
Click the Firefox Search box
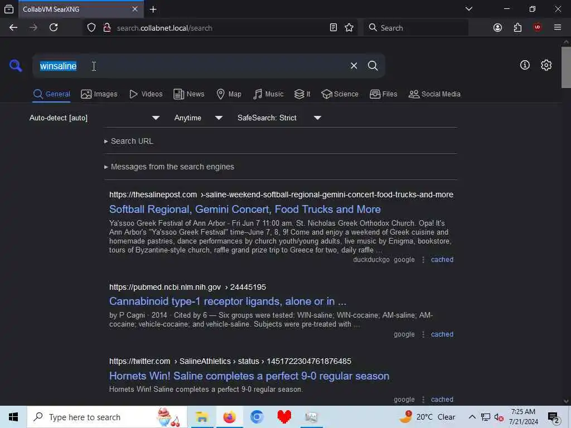pyautogui.click(x=416, y=28)
